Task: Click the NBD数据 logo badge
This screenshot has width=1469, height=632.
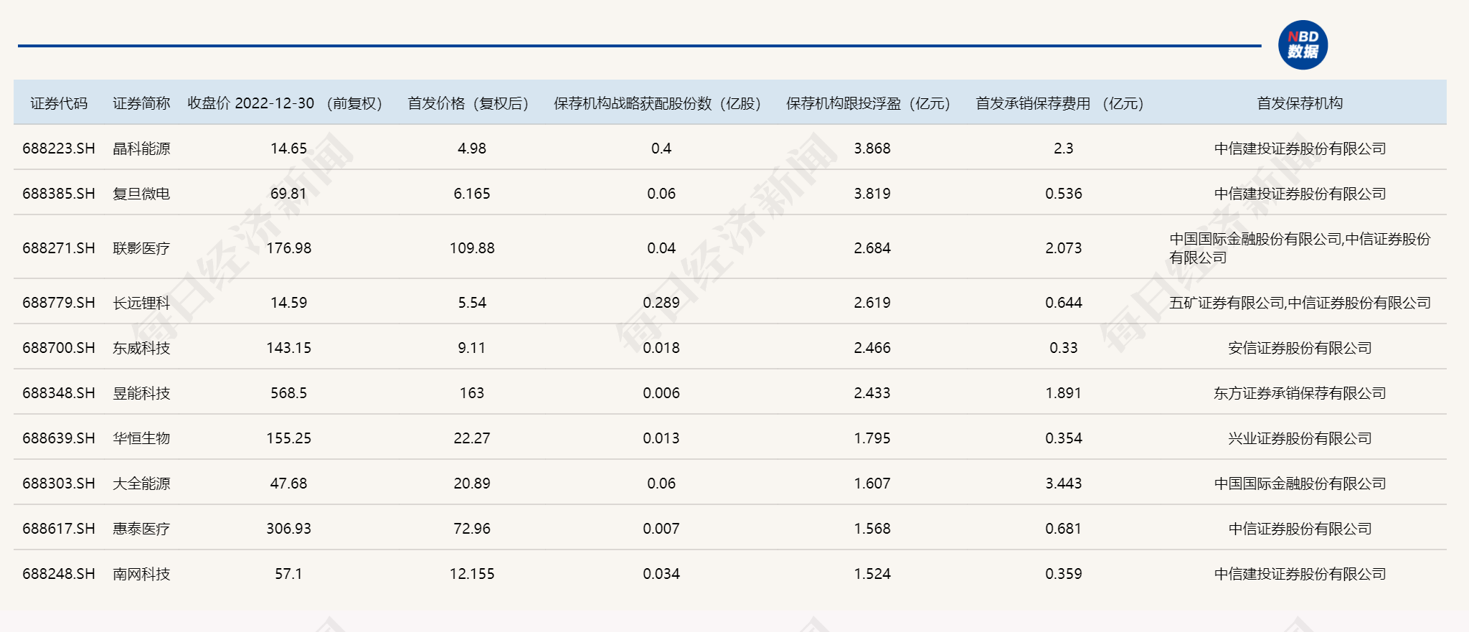Action: point(1303,45)
